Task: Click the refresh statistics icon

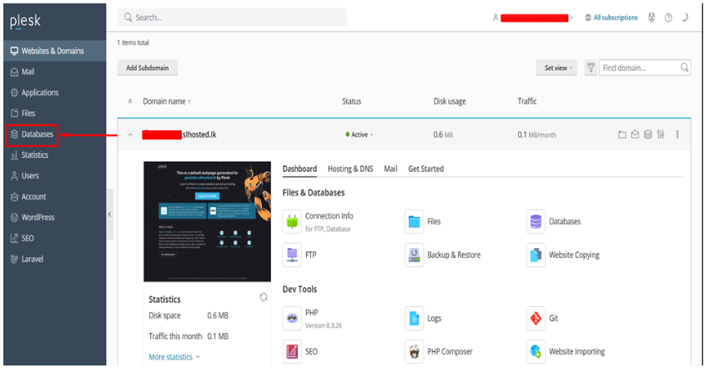Action: (x=264, y=297)
